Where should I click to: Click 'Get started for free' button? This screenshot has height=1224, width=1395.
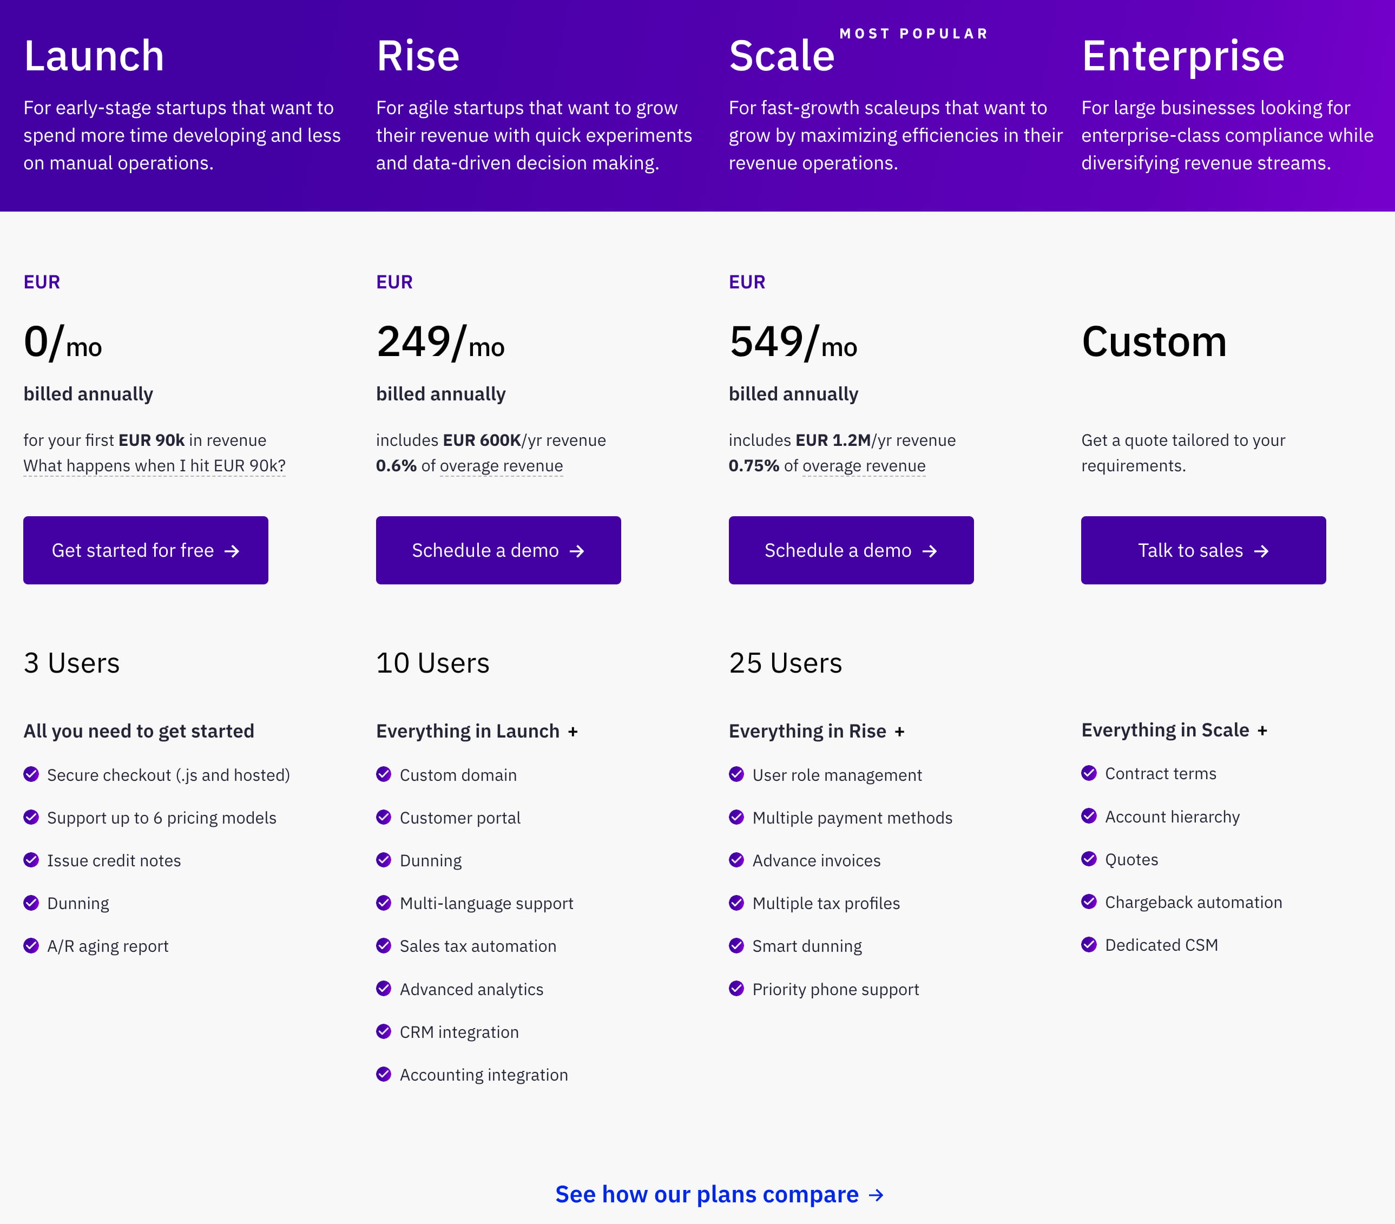pos(146,550)
